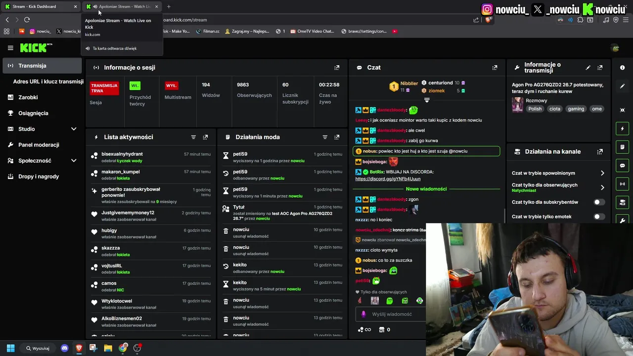The width and height of the screenshot is (633, 356).
Task: Open Adres URL i klucz transmisji
Action: [x=48, y=82]
